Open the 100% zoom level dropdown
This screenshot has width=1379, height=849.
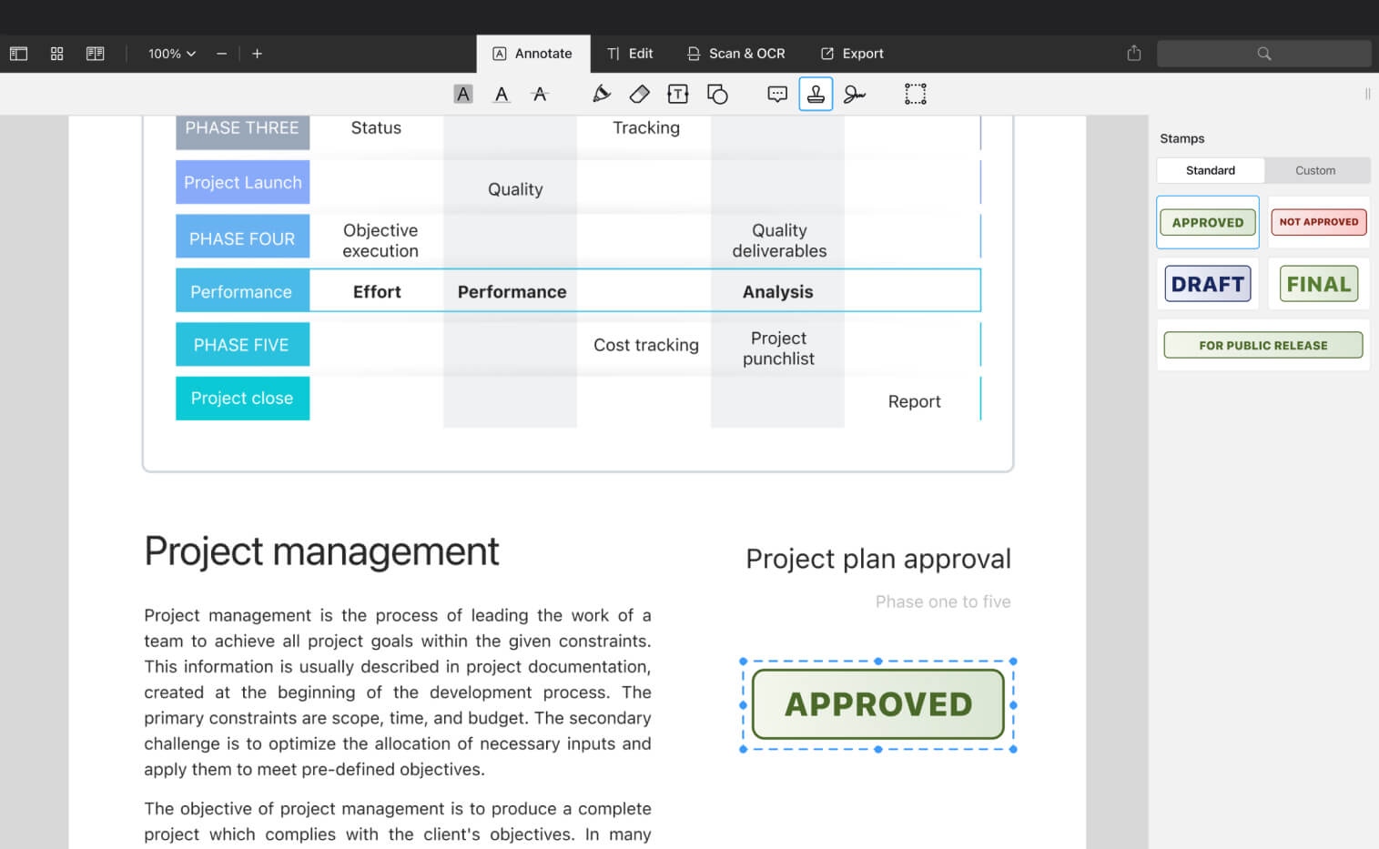tap(172, 54)
